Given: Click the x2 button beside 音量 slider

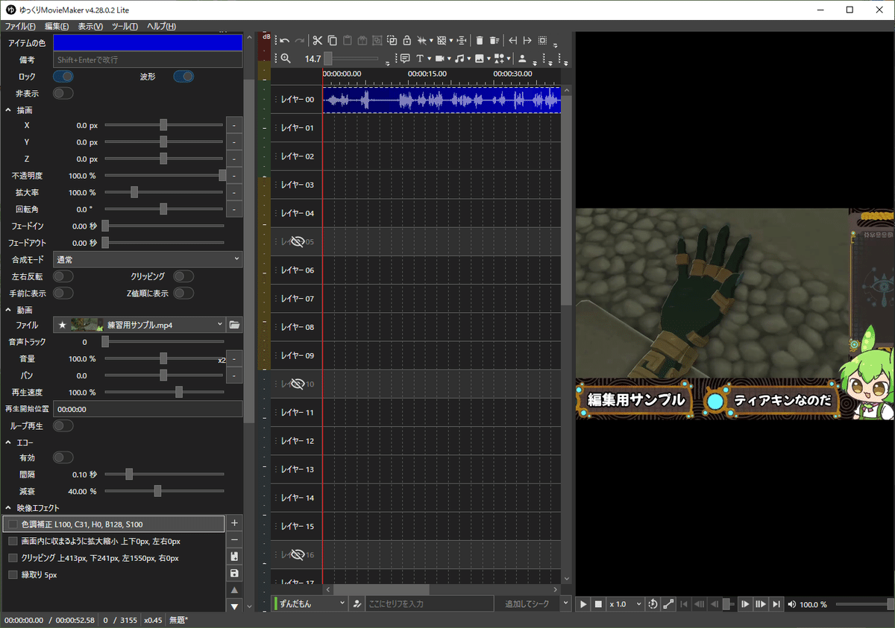Looking at the screenshot, I should click(x=222, y=359).
